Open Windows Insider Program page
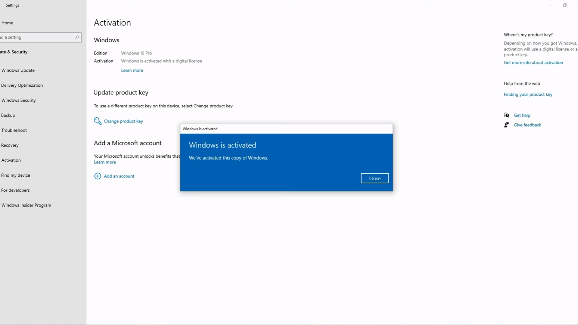The width and height of the screenshot is (578, 325). point(26,205)
